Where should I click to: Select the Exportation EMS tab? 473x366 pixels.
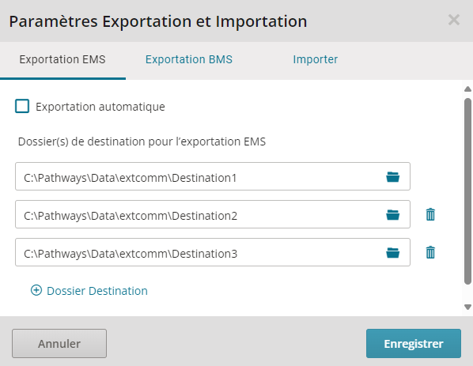[x=62, y=59]
